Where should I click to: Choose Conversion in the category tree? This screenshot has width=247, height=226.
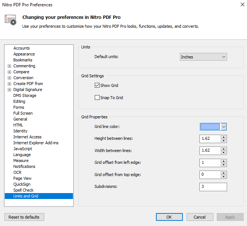(23, 78)
